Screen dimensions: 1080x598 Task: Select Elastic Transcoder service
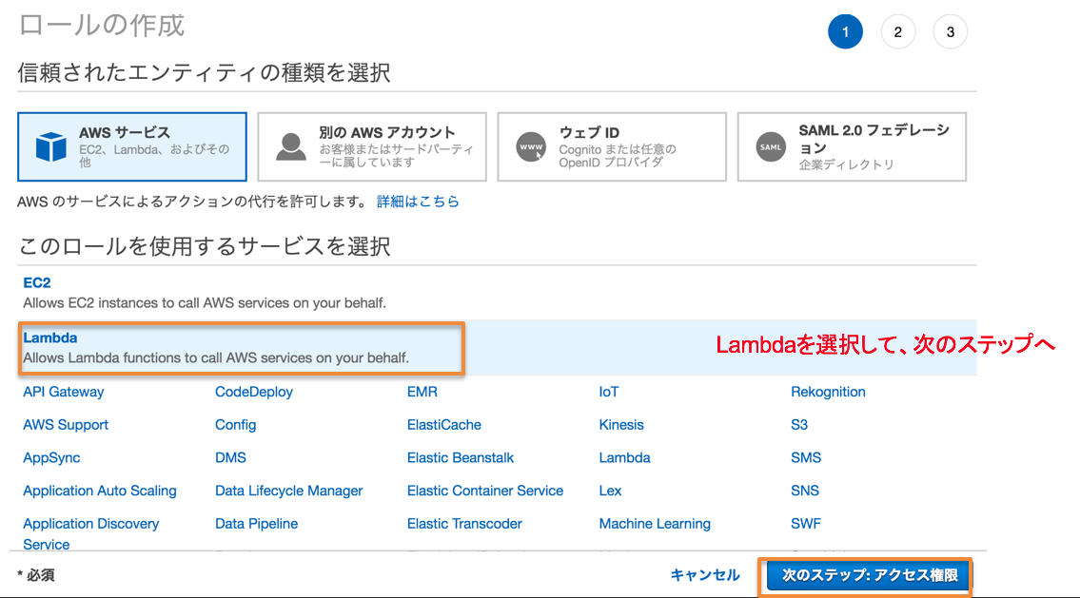(x=464, y=524)
